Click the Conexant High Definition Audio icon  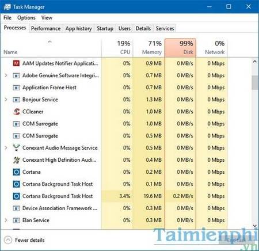coord(16,160)
